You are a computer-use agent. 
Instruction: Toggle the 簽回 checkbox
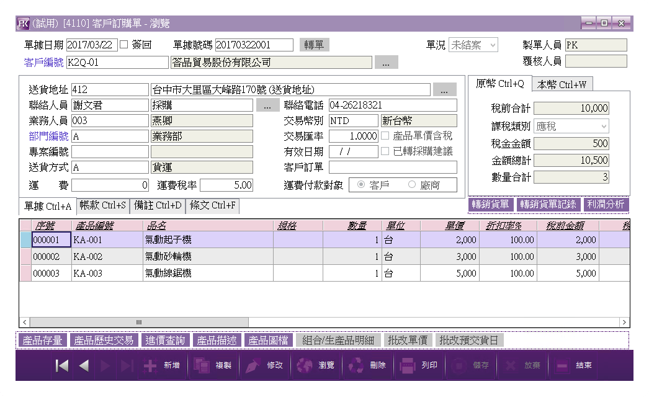pyautogui.click(x=123, y=45)
